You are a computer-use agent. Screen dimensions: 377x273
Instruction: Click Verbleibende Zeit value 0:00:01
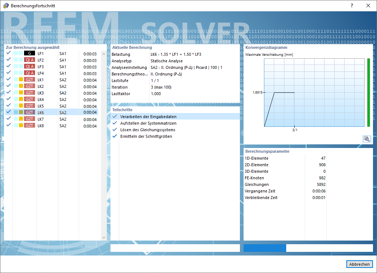[319, 198]
